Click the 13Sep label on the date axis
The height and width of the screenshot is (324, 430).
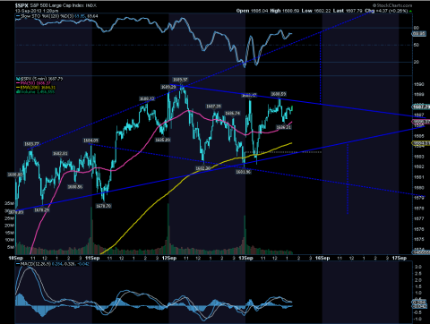click(x=245, y=258)
